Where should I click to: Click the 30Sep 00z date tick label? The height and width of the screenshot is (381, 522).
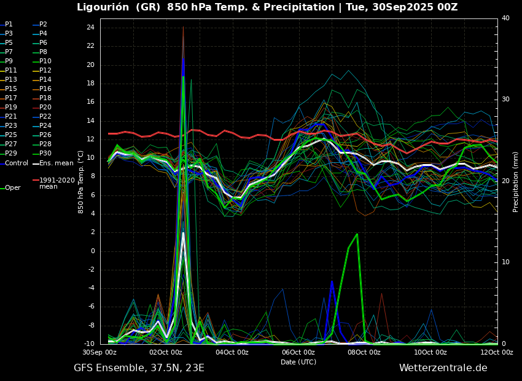pyautogui.click(x=100, y=353)
